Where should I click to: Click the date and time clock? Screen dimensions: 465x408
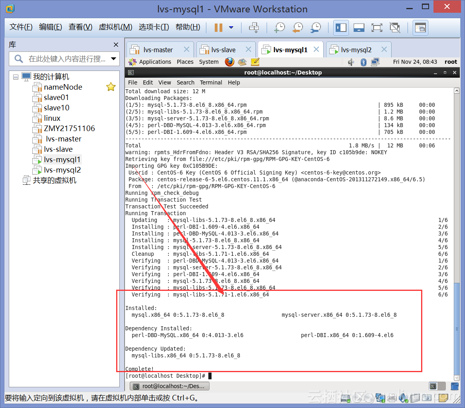pos(415,62)
